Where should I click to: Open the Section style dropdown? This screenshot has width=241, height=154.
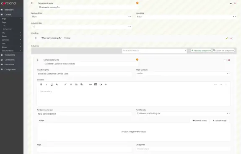coord(81,17)
